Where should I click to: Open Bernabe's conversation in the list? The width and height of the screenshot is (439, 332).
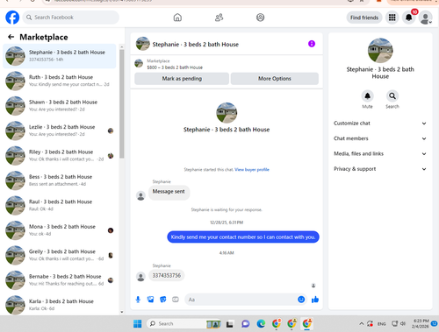click(60, 280)
